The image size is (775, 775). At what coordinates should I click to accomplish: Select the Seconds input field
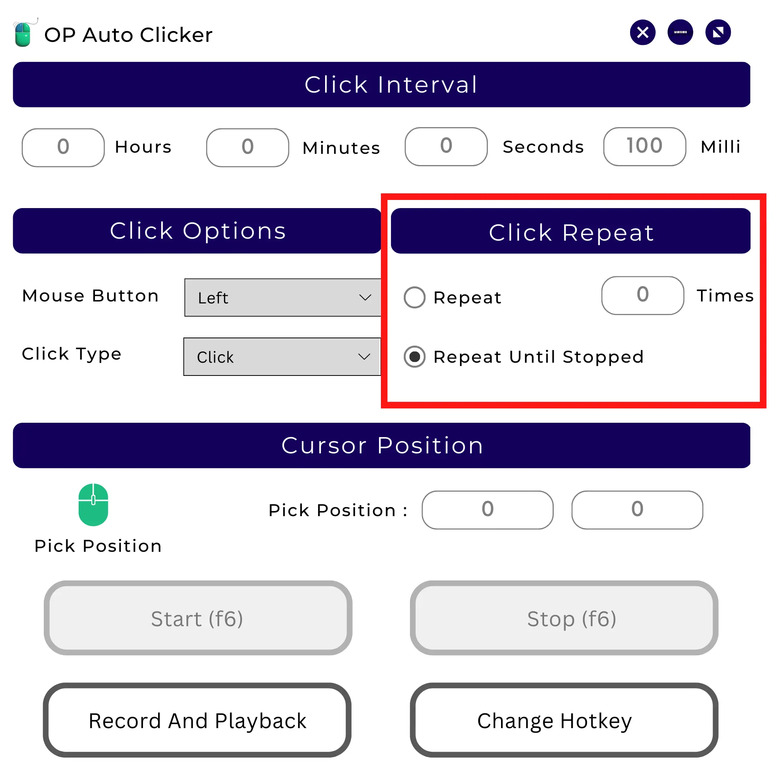(x=446, y=146)
